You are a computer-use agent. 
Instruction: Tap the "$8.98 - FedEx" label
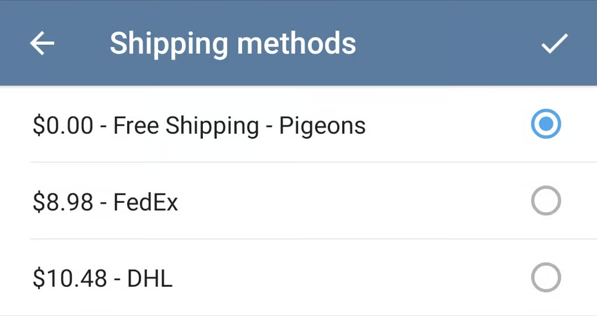click(105, 202)
